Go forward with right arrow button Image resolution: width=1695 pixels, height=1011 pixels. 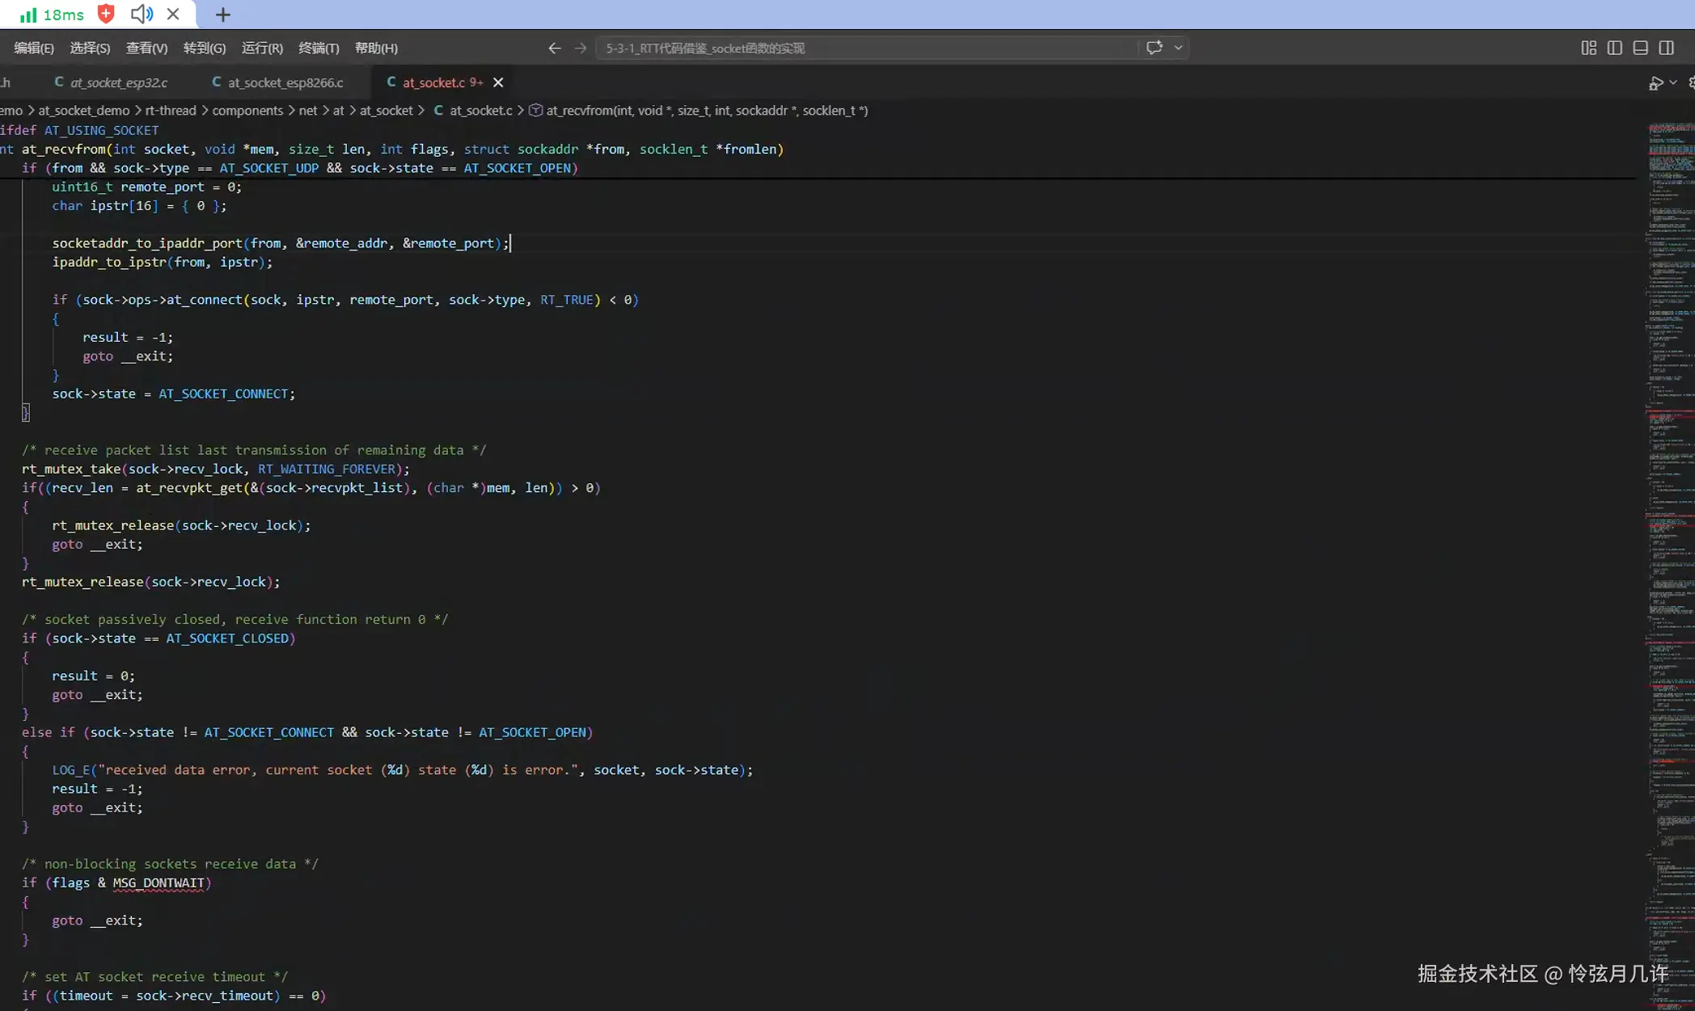pos(581,48)
